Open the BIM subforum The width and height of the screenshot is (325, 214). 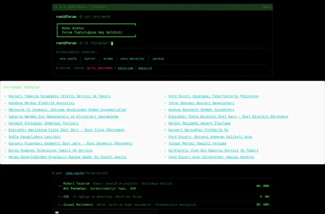click(133, 189)
